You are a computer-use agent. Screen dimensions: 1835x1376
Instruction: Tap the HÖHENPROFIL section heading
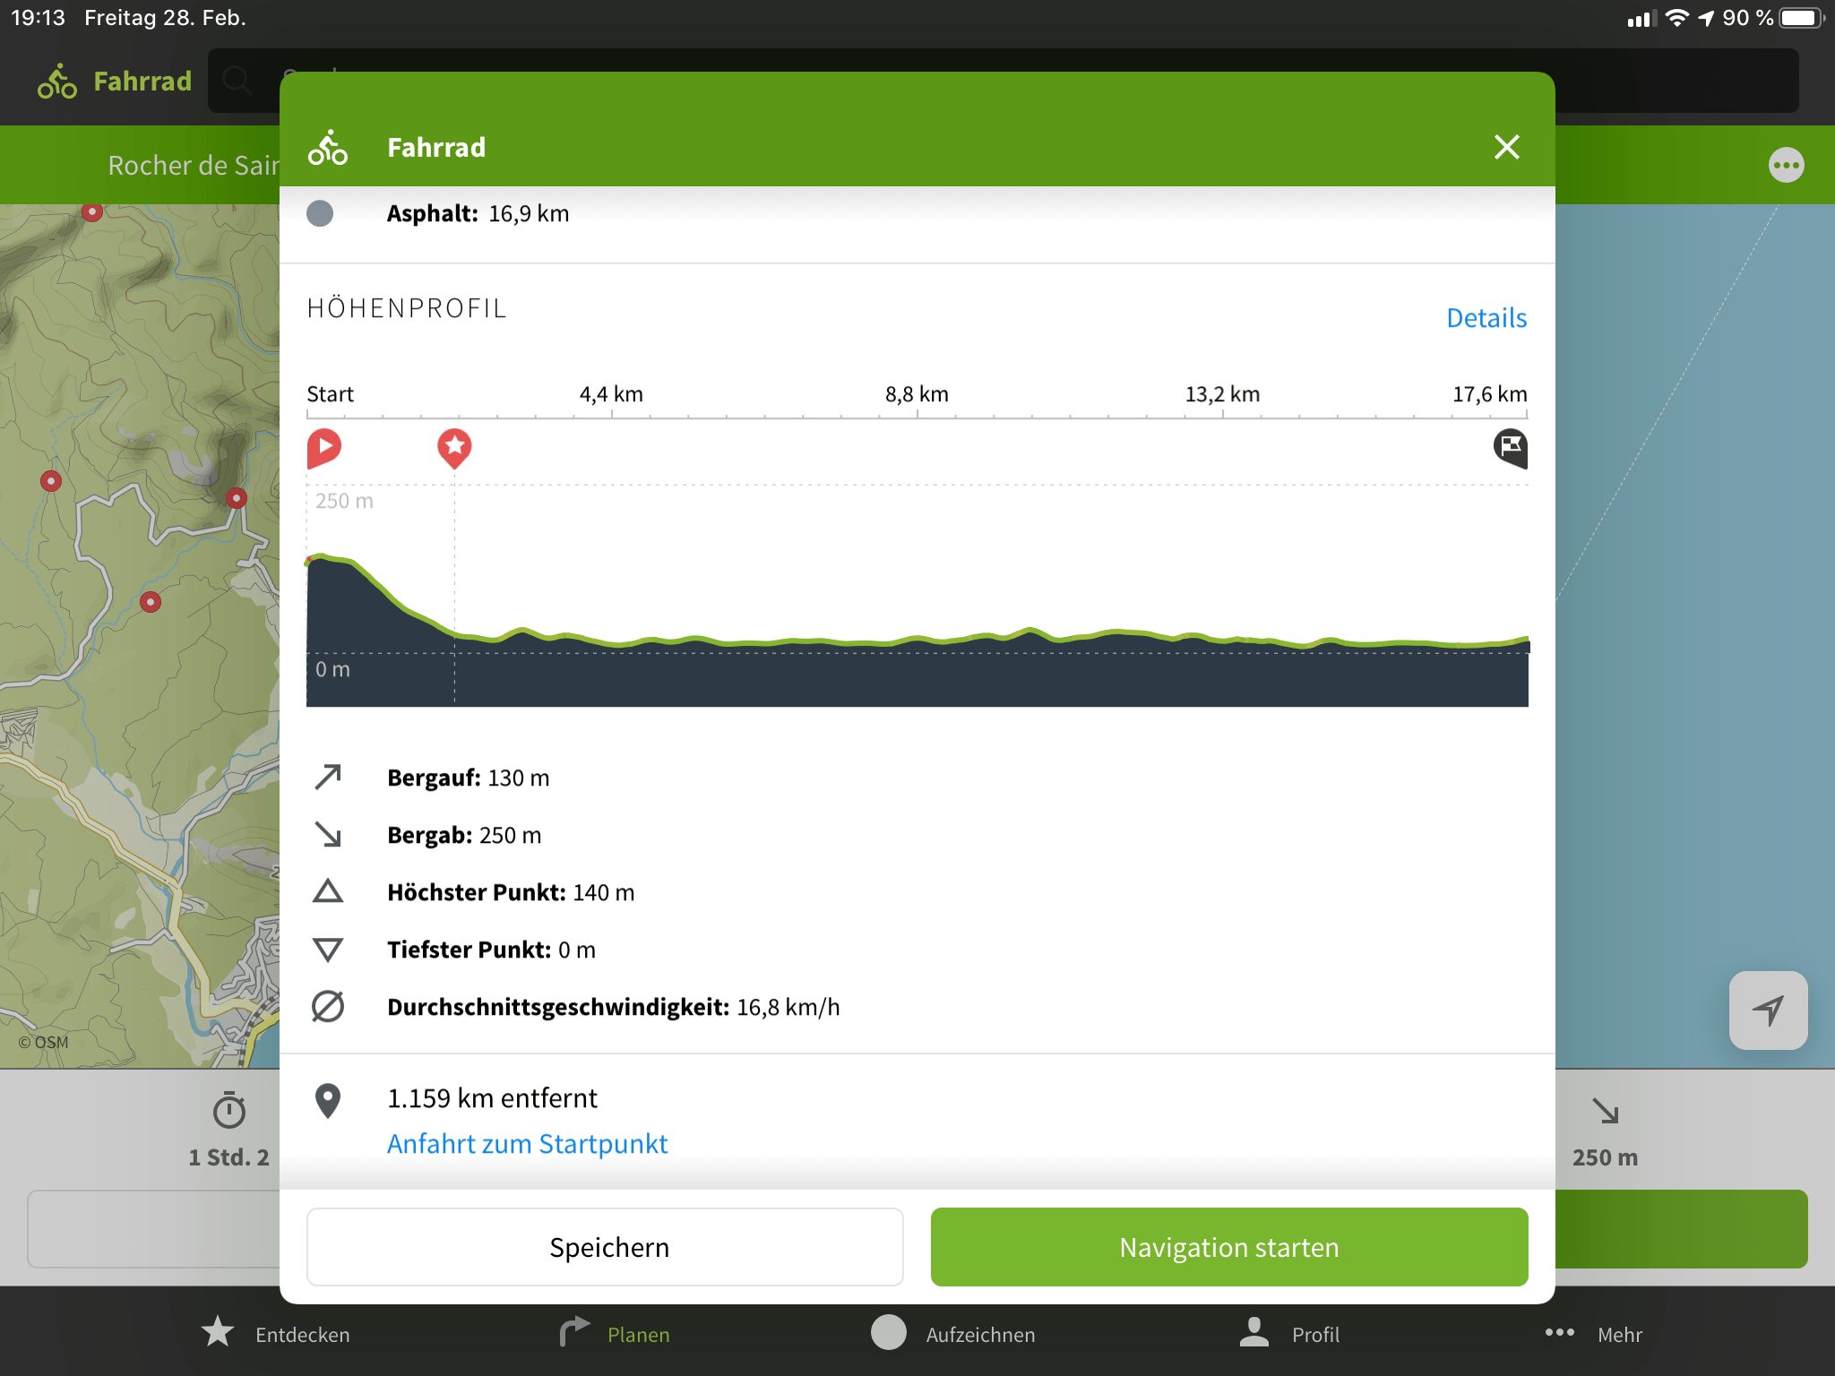point(407,308)
